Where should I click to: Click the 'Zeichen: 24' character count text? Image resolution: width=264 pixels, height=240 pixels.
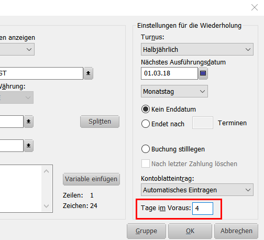point(80,206)
